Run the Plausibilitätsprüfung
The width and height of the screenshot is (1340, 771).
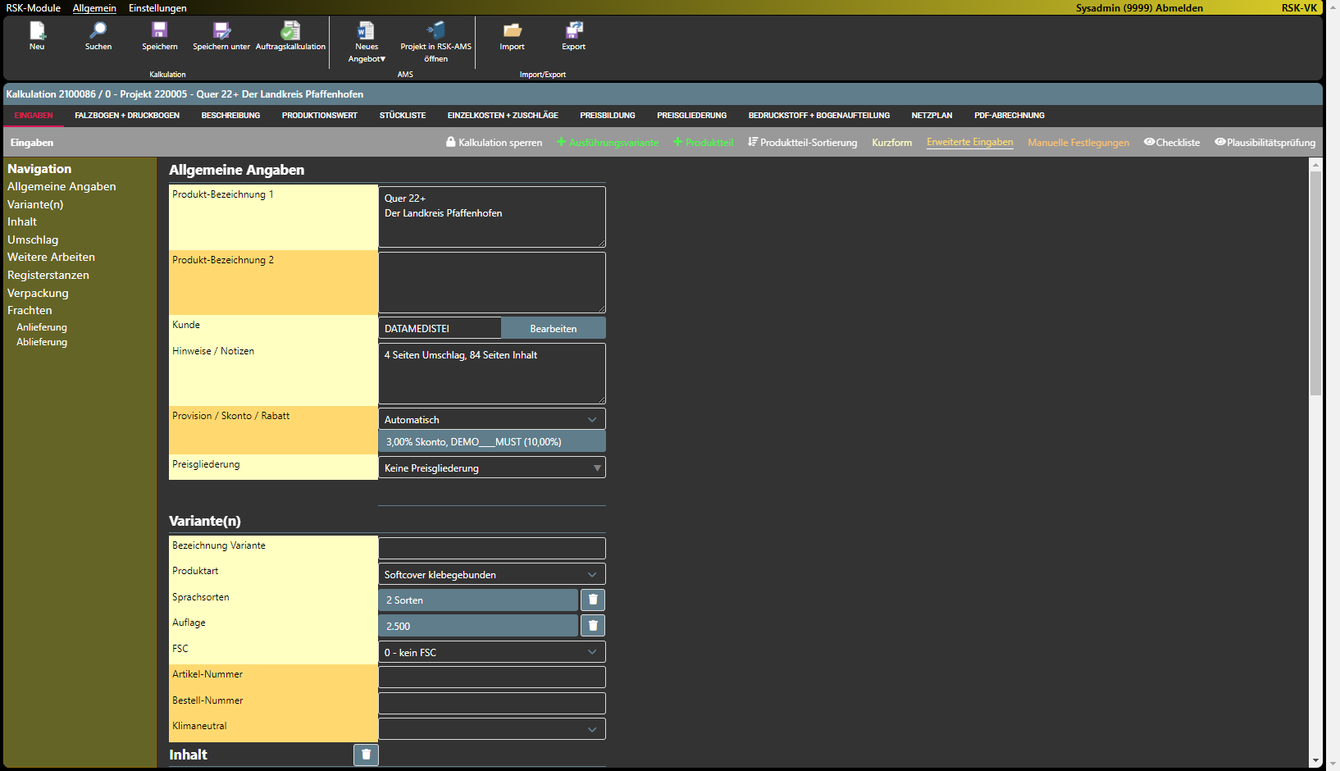click(x=1265, y=142)
